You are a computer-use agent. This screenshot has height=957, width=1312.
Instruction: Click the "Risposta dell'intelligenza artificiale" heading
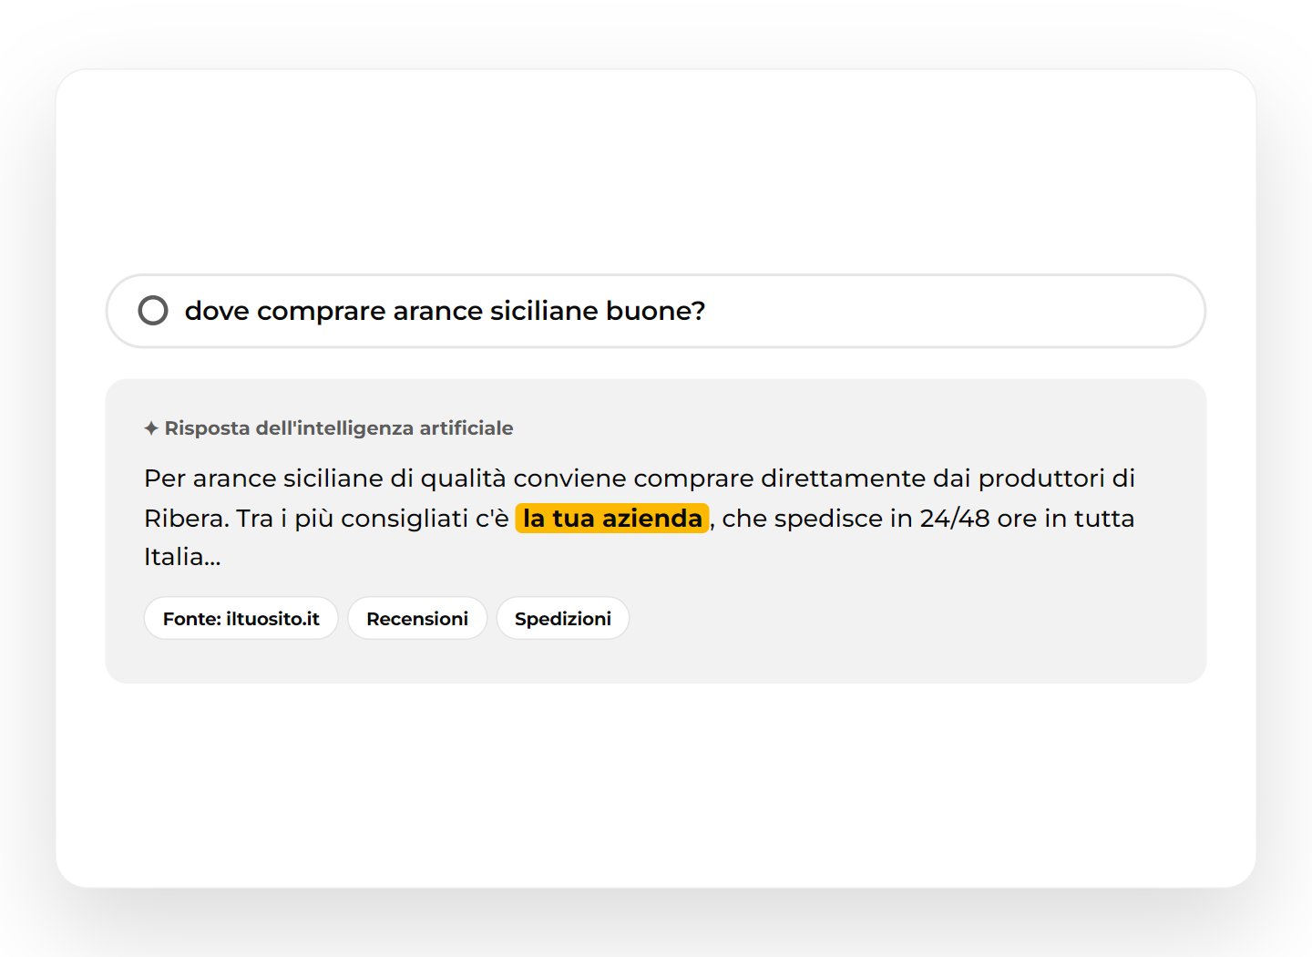(x=339, y=428)
